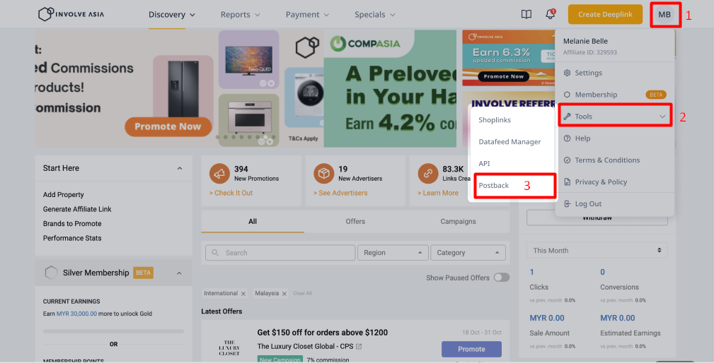Image resolution: width=714 pixels, height=363 pixels.
Task: Click the Check It Out link
Action: (x=231, y=193)
